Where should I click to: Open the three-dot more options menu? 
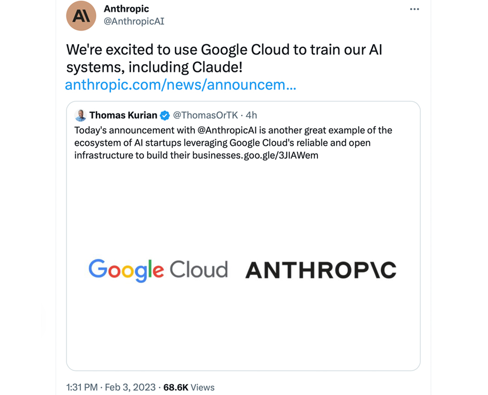(x=415, y=9)
